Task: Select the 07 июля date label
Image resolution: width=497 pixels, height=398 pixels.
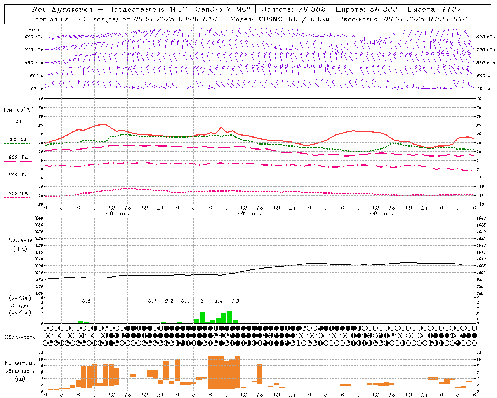Action: [250, 214]
